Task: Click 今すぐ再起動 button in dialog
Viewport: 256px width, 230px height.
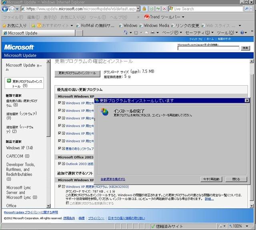Action: click(211, 179)
